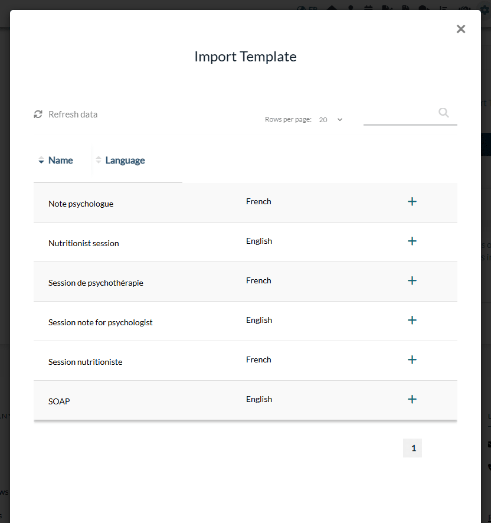
Task: Go to page 1 in the pagination
Action: click(413, 448)
